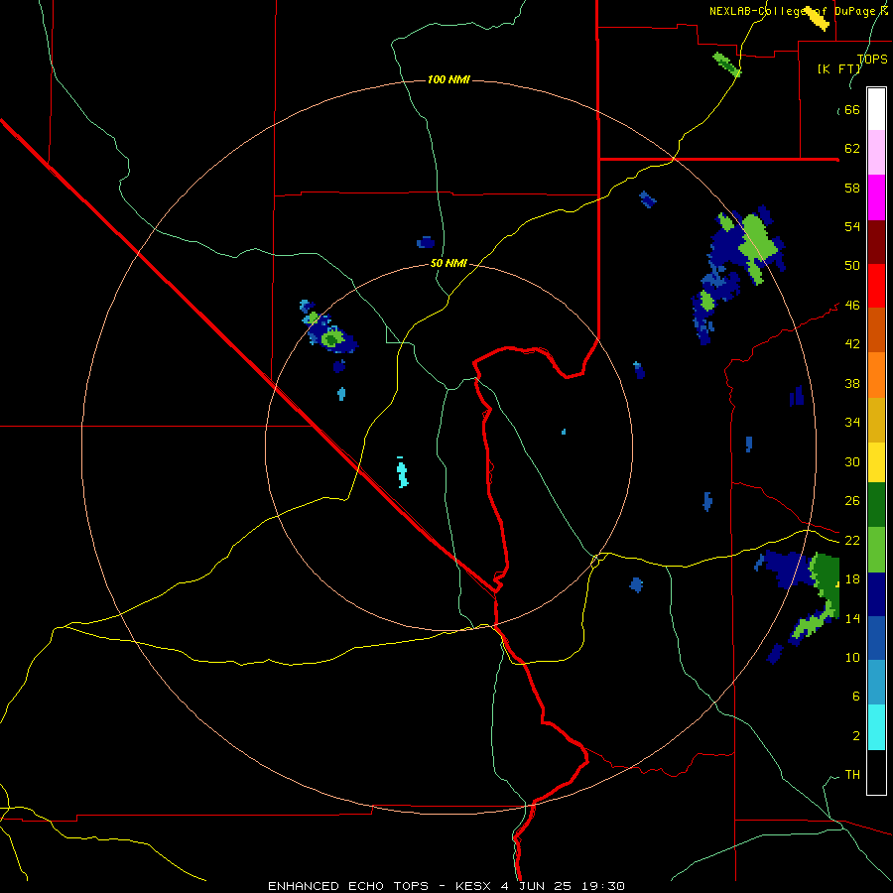This screenshot has width=893, height=893.
Task: Click the "66" scale label
Action: [852, 109]
